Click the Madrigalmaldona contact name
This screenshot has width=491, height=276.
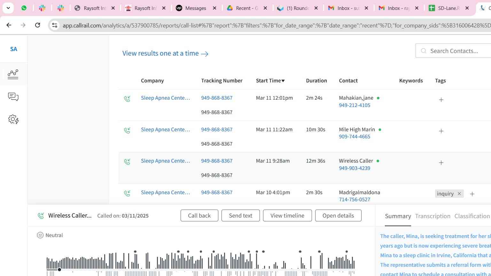click(x=359, y=192)
